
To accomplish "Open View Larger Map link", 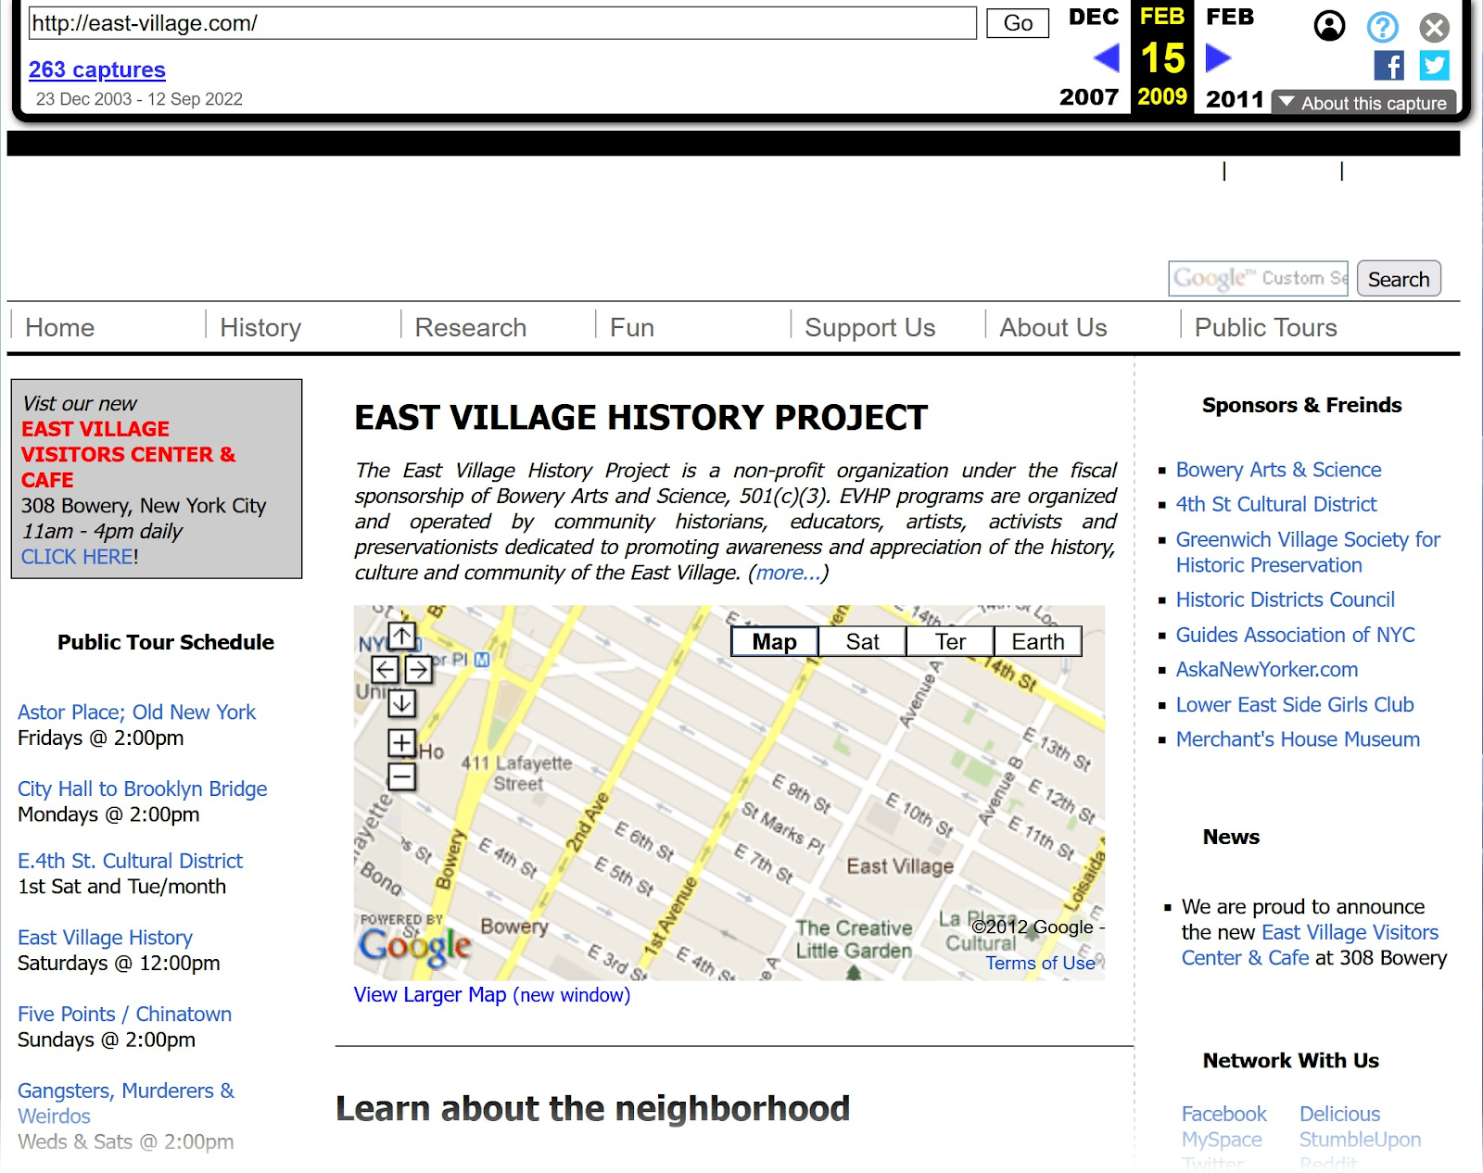I will [429, 994].
